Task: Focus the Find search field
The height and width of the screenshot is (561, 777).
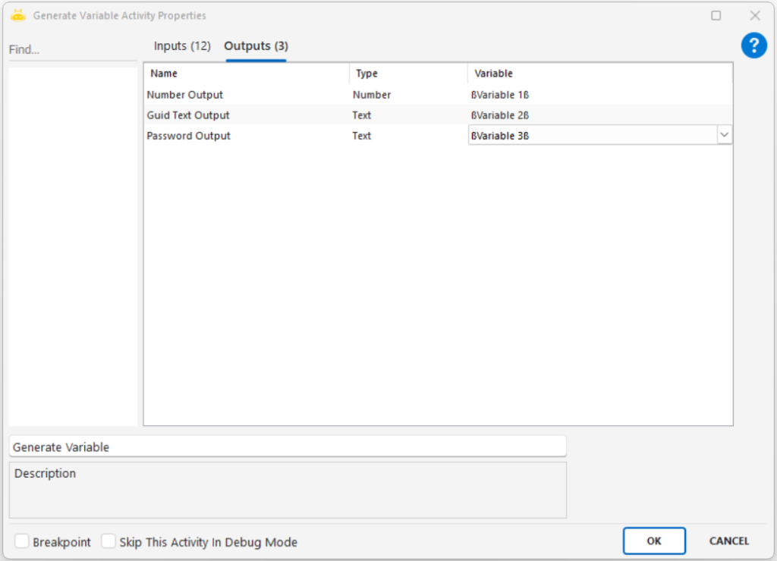Action: point(72,49)
